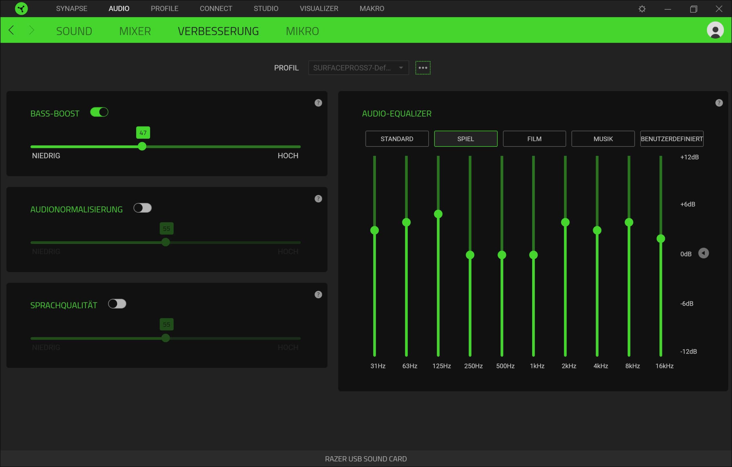
Task: Open Audio-Equalizer help question mark
Action: tap(719, 103)
